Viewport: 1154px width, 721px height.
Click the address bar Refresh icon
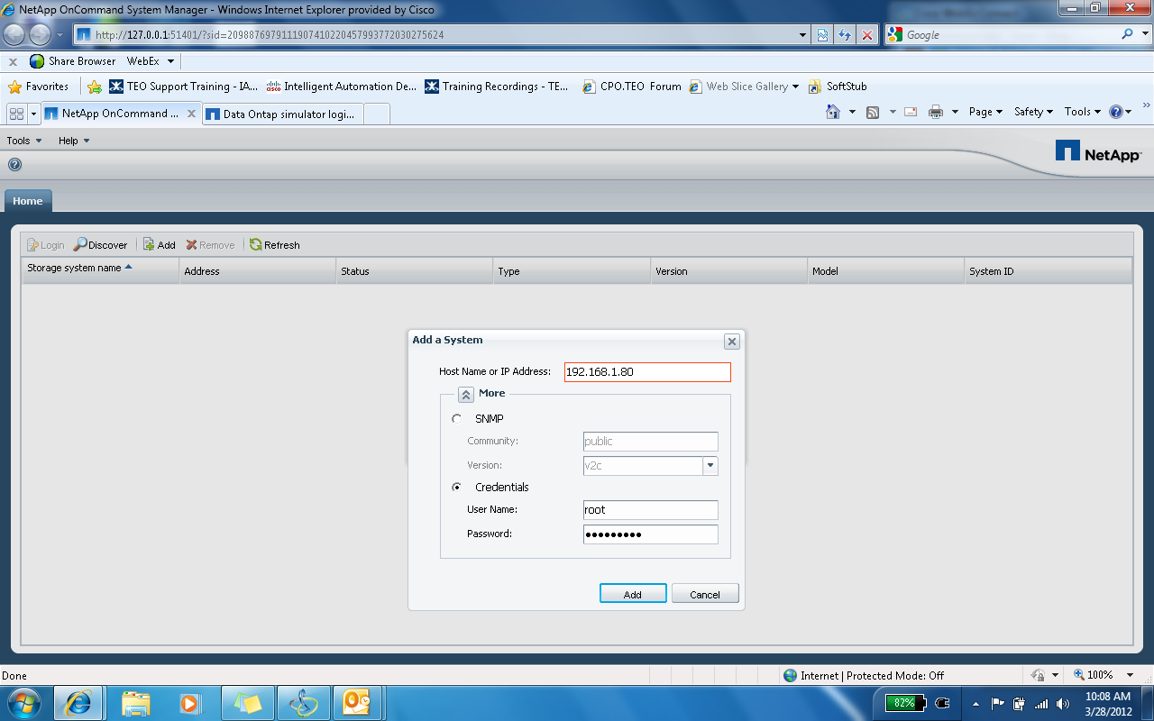(845, 35)
